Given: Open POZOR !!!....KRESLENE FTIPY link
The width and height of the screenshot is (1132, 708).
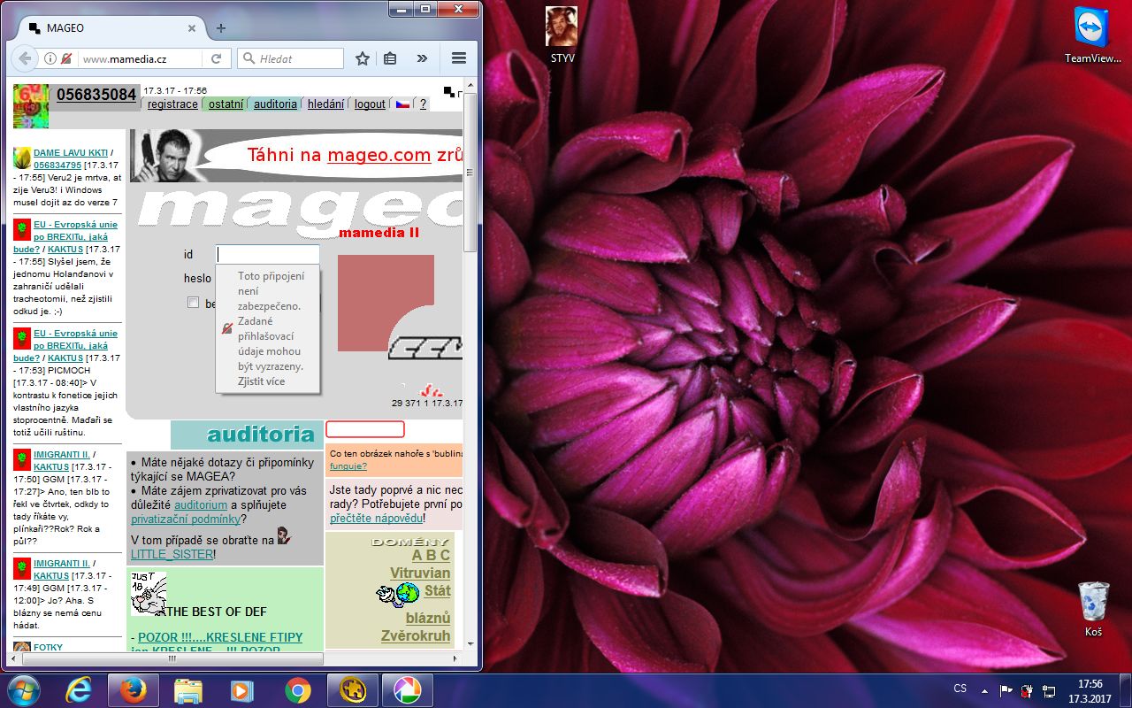Looking at the screenshot, I should click(220, 637).
